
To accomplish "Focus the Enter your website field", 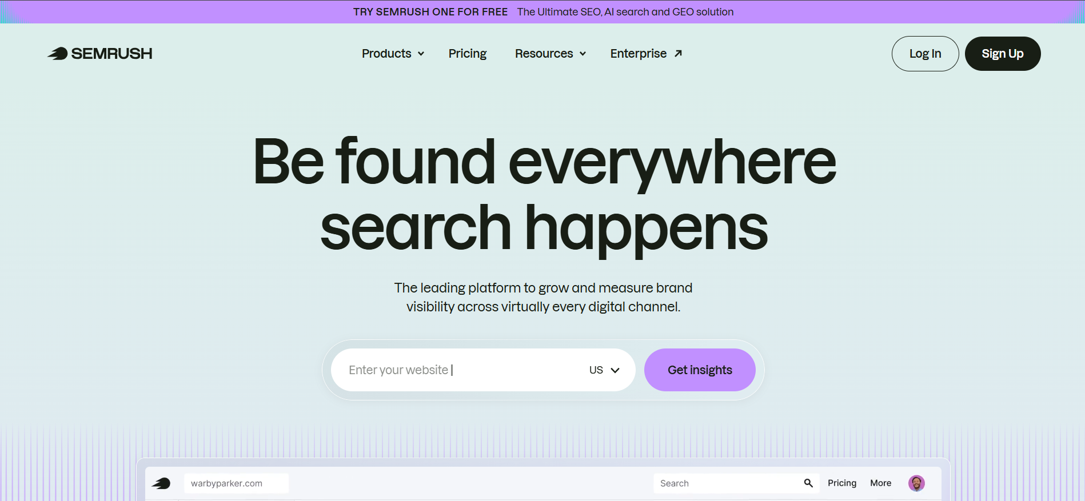I will pos(457,370).
